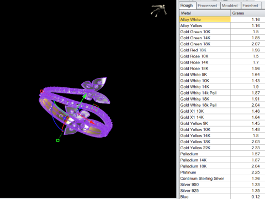Select the Gold Green 10K row
The width and height of the screenshot is (265, 199).
click(x=222, y=32)
